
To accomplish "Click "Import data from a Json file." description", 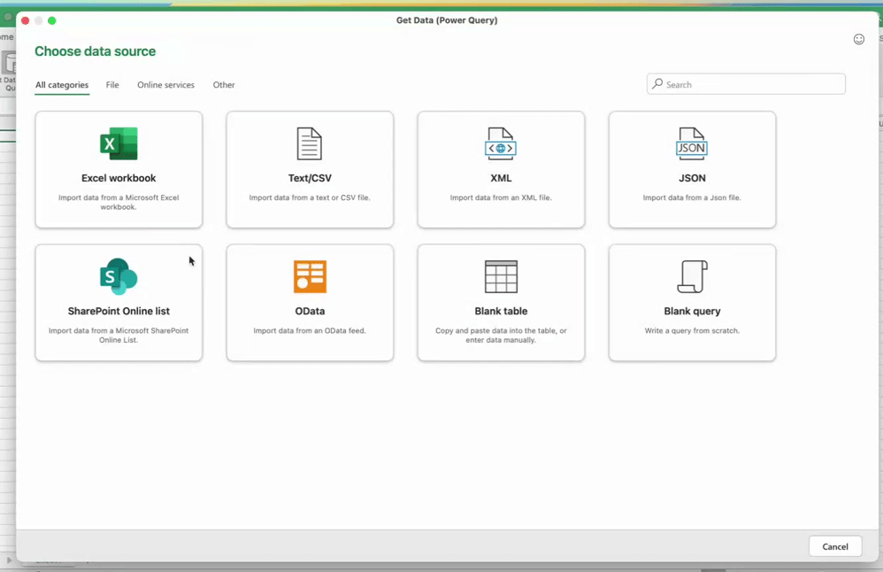I will (692, 197).
